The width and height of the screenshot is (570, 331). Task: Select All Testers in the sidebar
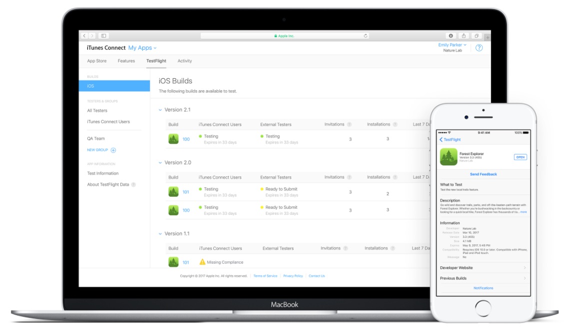pos(97,111)
